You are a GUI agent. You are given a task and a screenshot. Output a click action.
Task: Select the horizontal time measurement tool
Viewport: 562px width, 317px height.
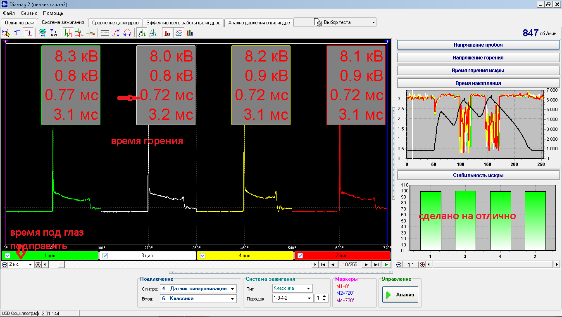[127, 33]
